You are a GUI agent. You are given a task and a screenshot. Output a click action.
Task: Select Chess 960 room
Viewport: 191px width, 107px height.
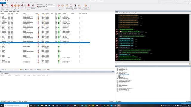click(122, 76)
